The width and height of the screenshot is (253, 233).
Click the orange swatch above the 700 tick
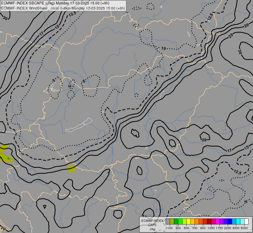[197, 222]
